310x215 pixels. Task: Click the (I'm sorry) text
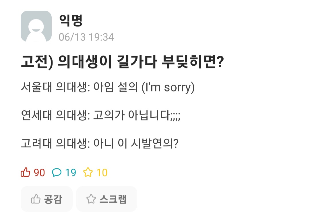168,87
